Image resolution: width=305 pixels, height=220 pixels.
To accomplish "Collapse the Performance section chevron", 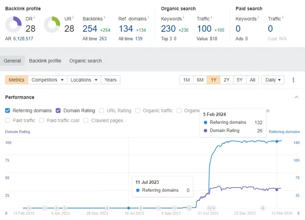I will [x=296, y=97].
